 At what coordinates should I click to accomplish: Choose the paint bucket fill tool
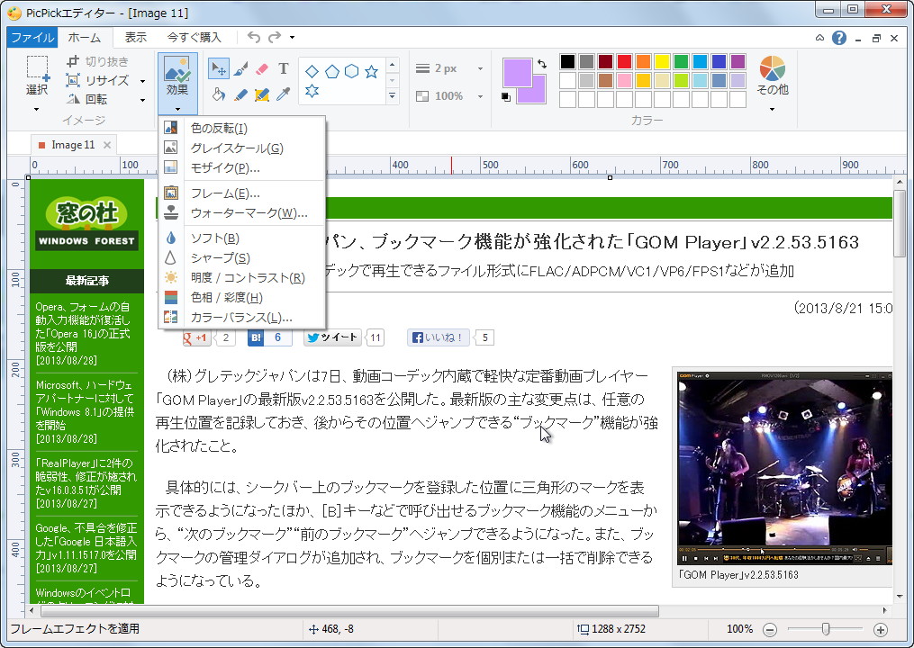218,94
